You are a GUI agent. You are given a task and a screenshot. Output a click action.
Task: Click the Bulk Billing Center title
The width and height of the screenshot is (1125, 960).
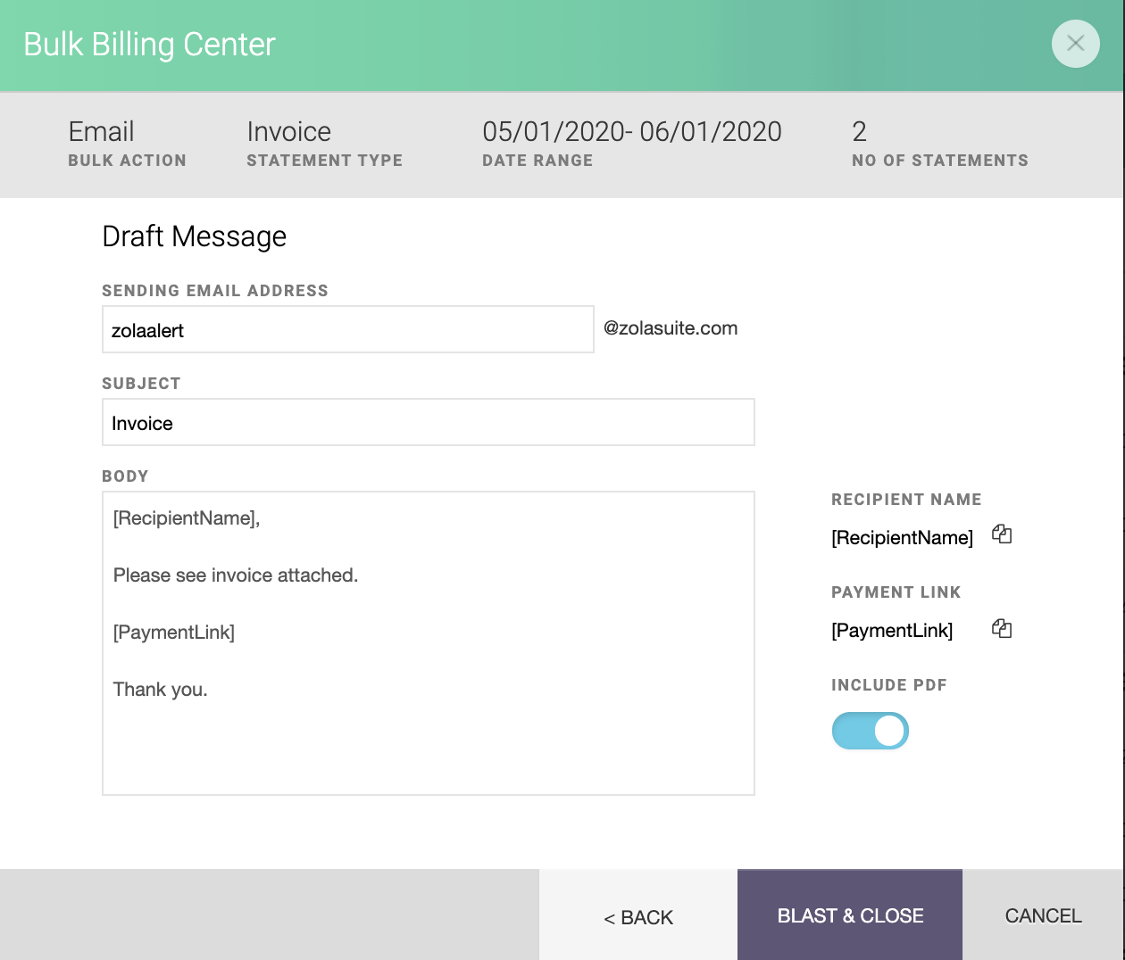149,44
